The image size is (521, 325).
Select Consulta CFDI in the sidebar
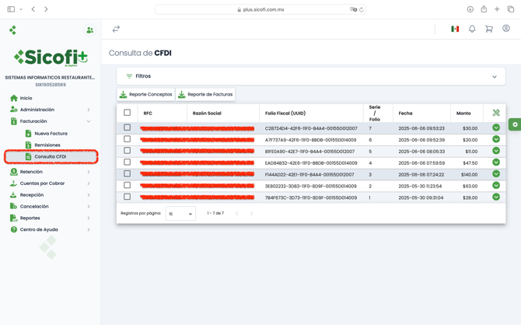(x=51, y=156)
